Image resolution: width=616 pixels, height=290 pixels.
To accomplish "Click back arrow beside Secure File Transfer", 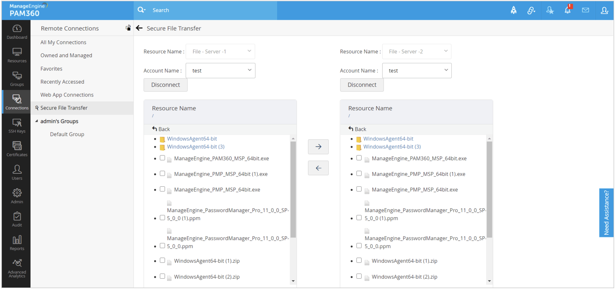I will [139, 28].
